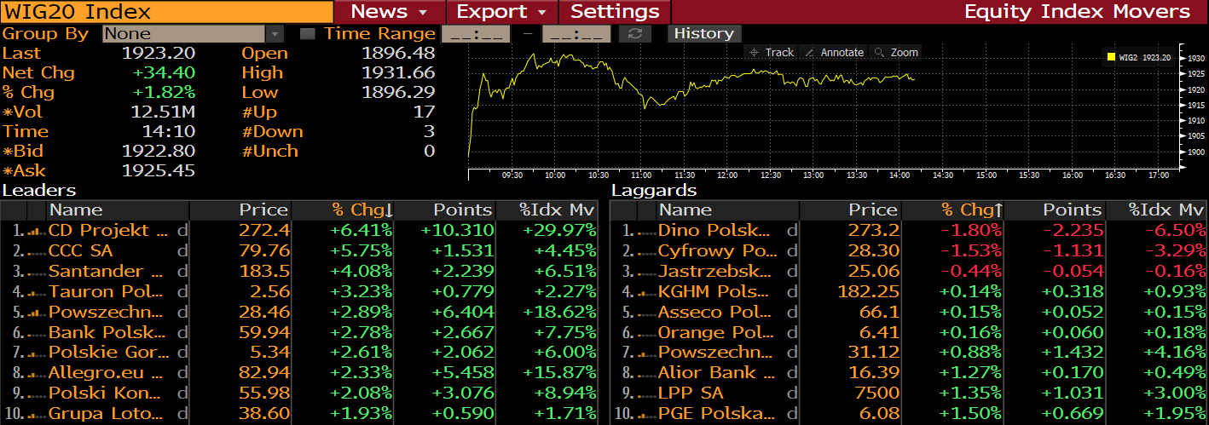Click the LPP SA price 7500
This screenshot has width=1209, height=425.
876,393
